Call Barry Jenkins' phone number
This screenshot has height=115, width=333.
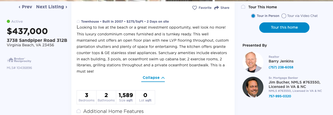point(281,67)
